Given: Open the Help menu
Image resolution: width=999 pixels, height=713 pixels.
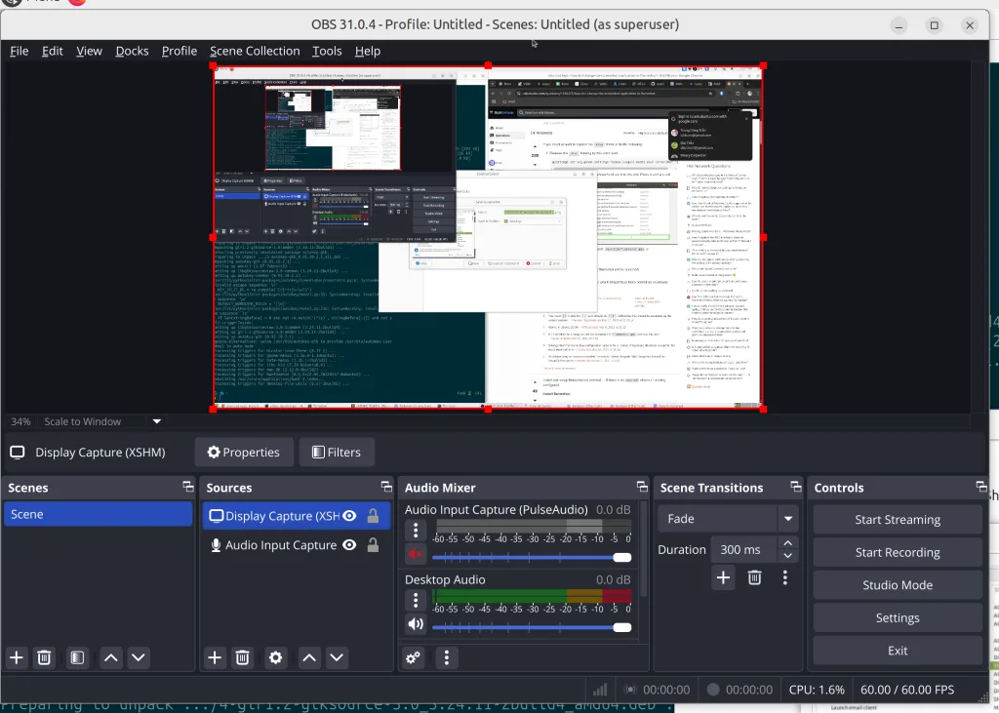Looking at the screenshot, I should [368, 51].
